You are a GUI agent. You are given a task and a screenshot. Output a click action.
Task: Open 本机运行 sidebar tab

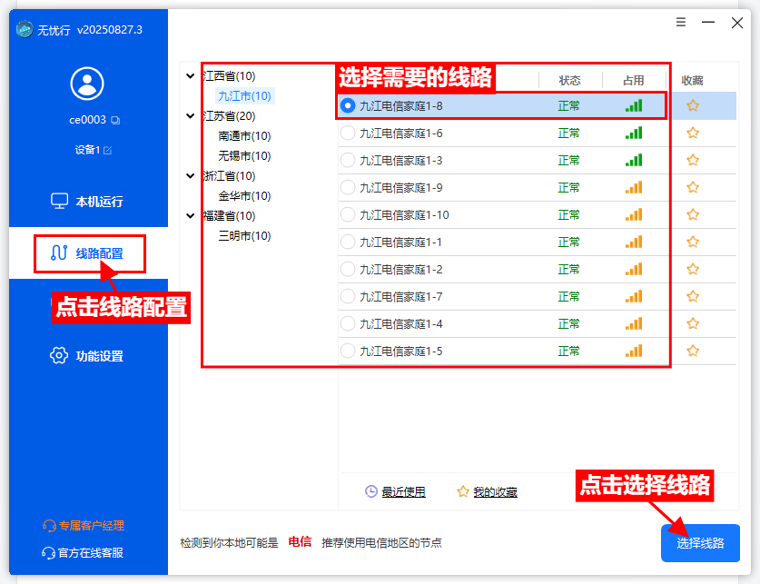tap(87, 201)
